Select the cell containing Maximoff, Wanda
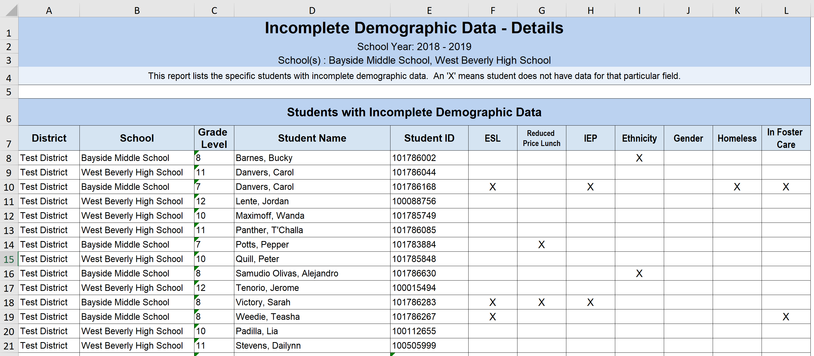Viewport: 814px width, 356px height. [x=312, y=216]
